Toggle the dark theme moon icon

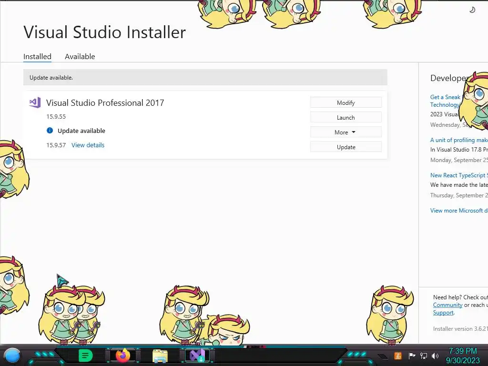(472, 10)
